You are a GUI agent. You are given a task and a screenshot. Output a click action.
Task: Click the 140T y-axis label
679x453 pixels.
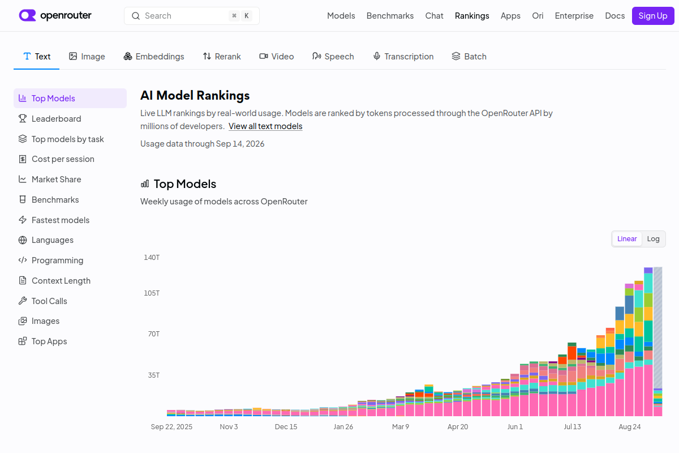152,258
